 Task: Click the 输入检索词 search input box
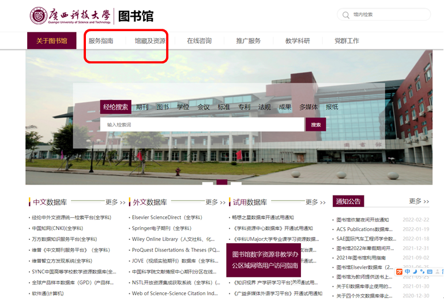(202, 125)
